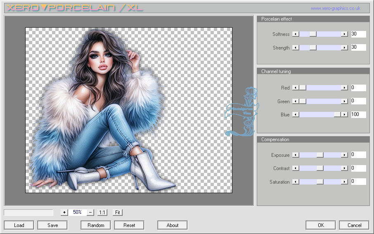Open the xero-graphics.co.uk website link
The image size is (374, 234).
coord(335,8)
